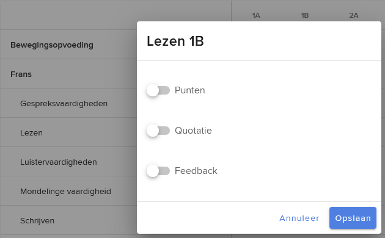385x238 pixels.
Task: Click the Quotatie label text
Action: click(193, 131)
